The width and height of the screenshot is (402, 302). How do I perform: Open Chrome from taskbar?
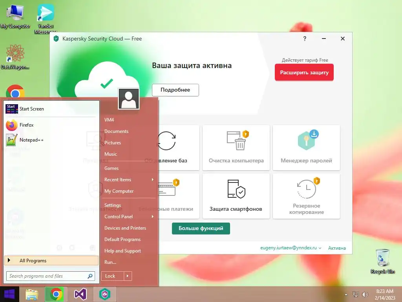pyautogui.click(x=56, y=294)
